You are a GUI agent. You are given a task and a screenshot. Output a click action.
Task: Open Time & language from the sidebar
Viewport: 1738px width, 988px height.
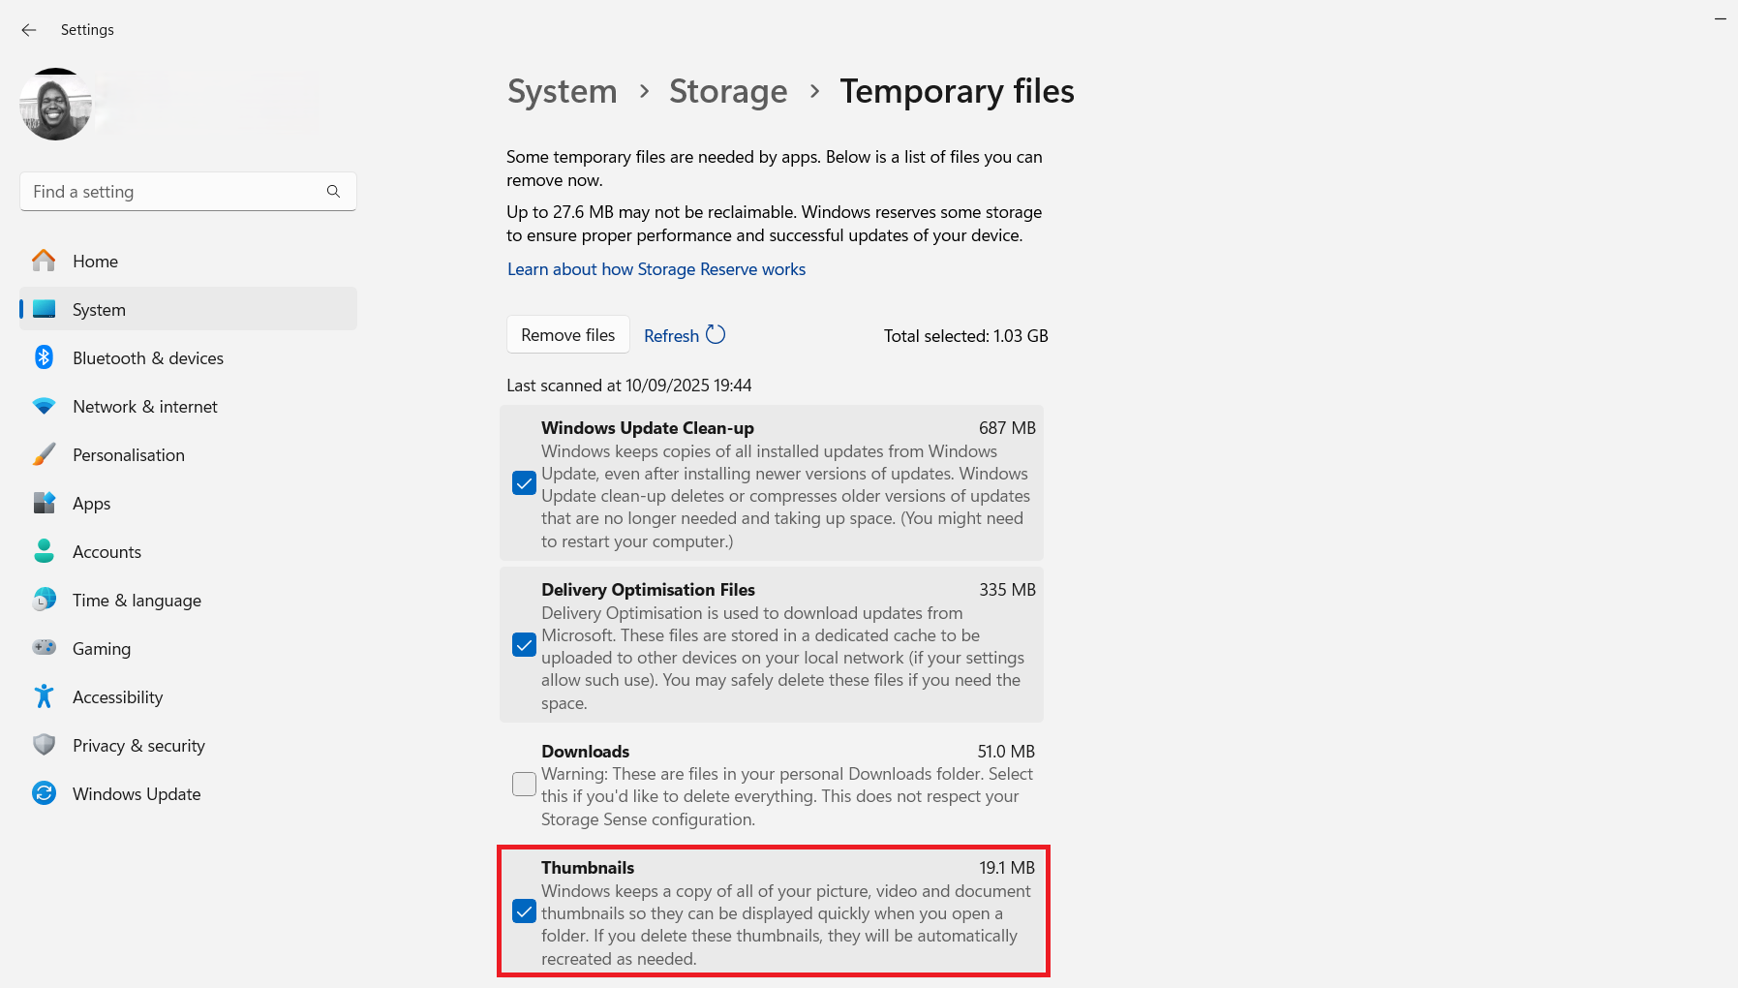click(136, 600)
